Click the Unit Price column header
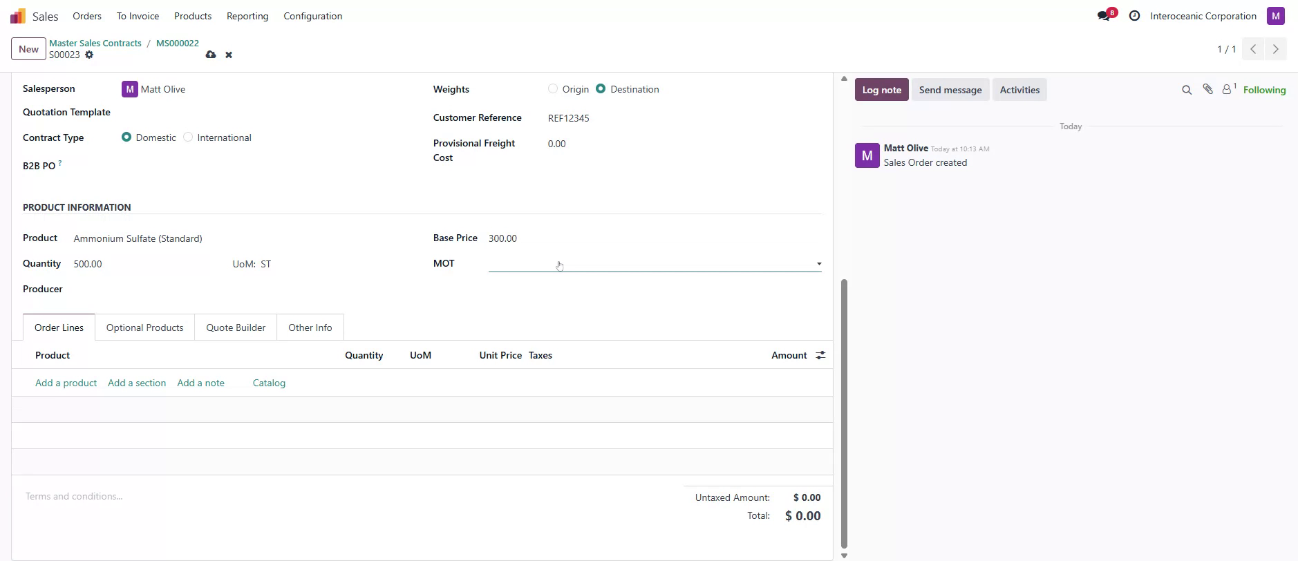 point(500,355)
